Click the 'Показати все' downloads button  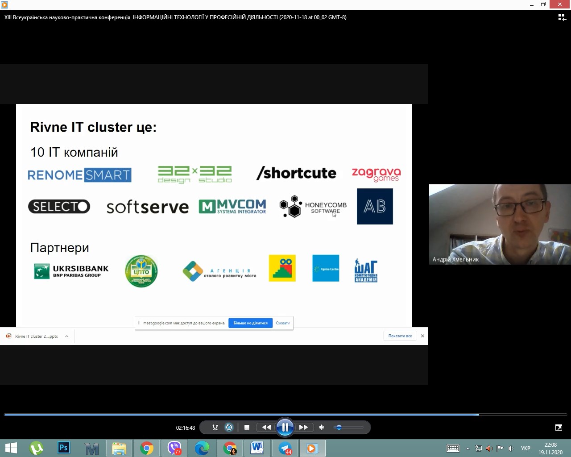[400, 336]
